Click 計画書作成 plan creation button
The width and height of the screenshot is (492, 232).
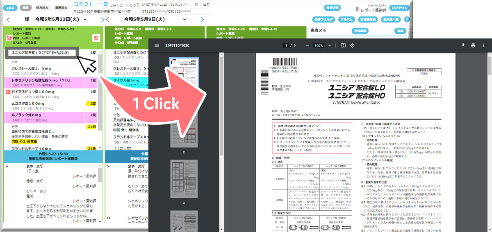pos(368,19)
